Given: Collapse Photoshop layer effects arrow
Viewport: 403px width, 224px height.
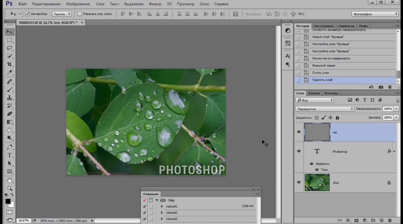Looking at the screenshot, I should (394, 151).
